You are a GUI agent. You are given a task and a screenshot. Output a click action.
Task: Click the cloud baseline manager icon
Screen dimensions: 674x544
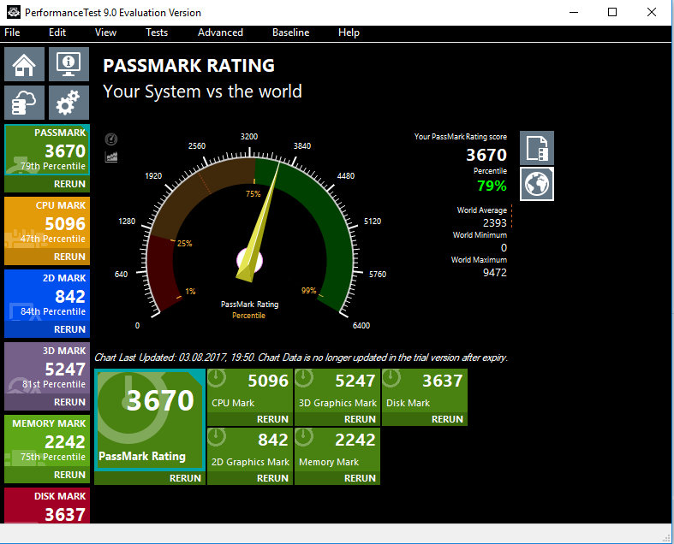click(25, 103)
